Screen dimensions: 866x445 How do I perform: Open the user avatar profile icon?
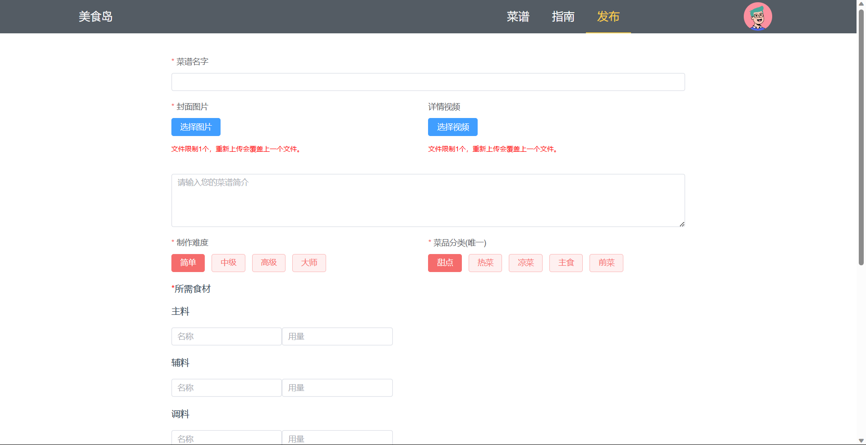pyautogui.click(x=758, y=17)
